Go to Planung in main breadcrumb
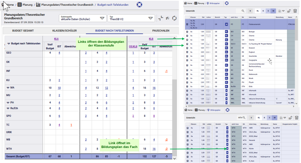 27,5
